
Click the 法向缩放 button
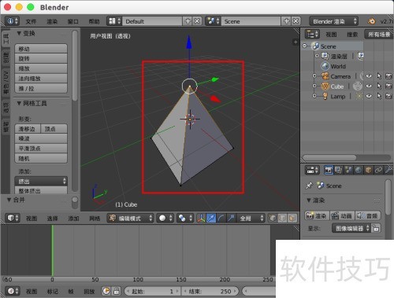[41, 79]
